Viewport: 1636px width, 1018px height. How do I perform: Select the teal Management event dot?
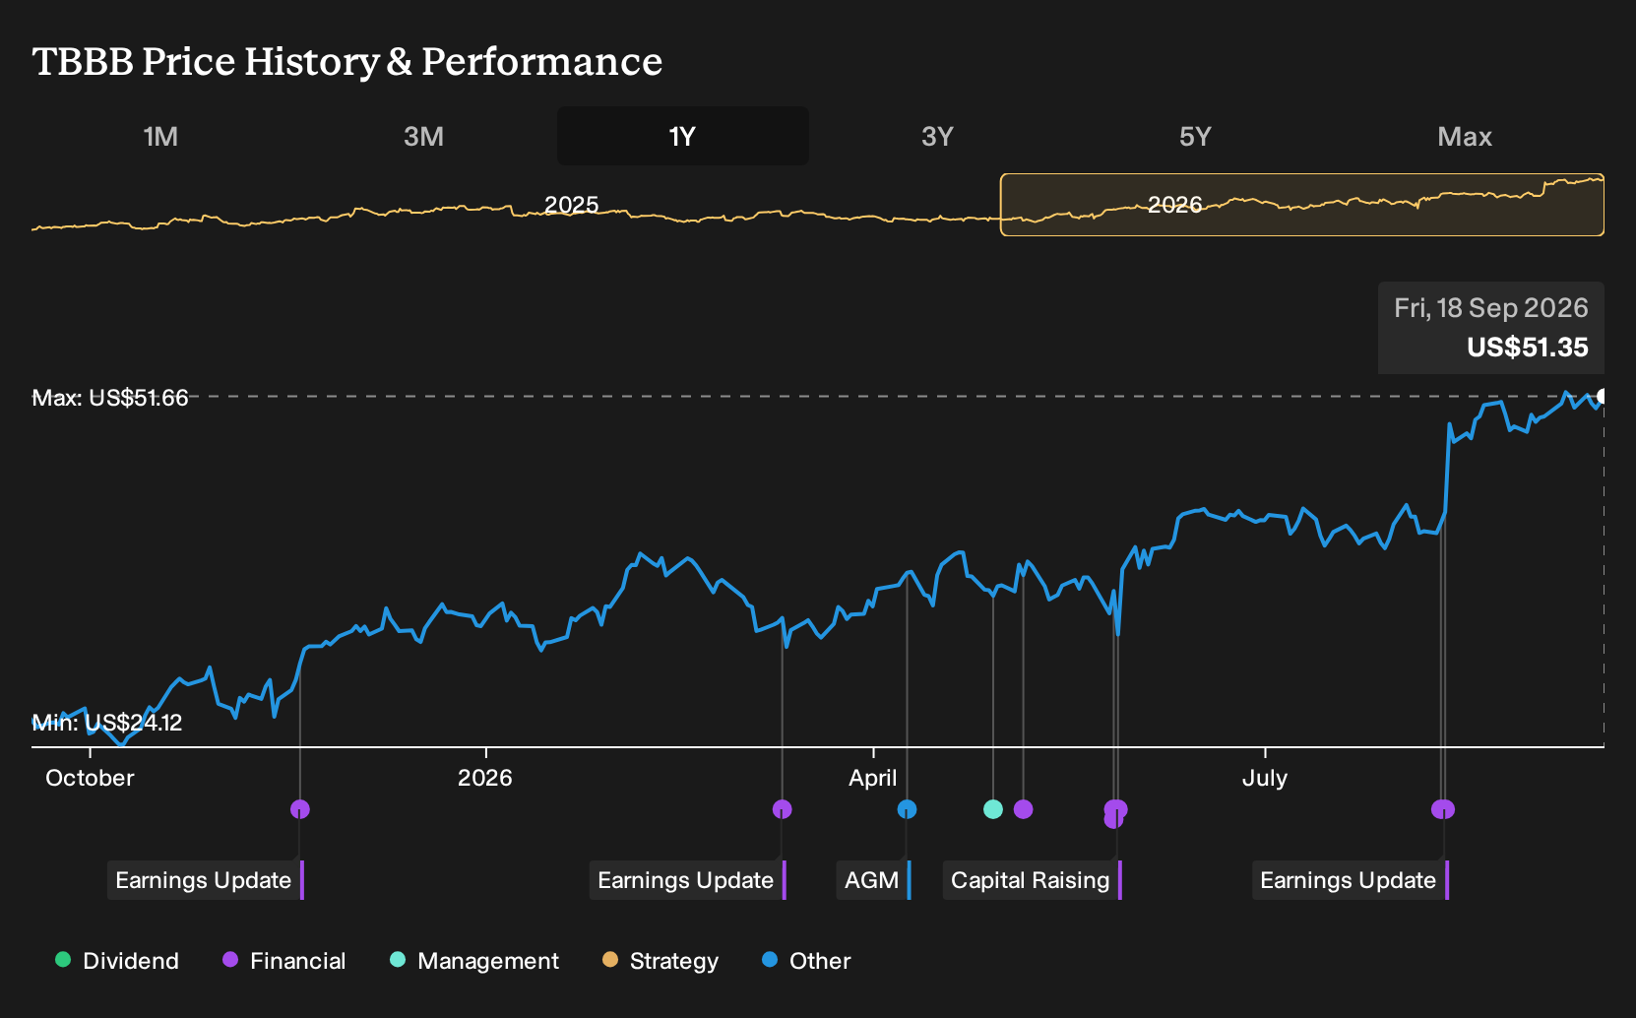[993, 809]
